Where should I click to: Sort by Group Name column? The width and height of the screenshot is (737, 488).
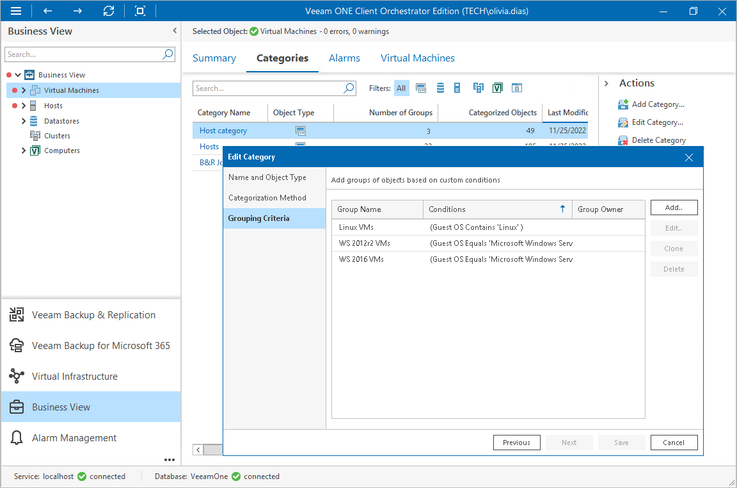click(x=377, y=209)
